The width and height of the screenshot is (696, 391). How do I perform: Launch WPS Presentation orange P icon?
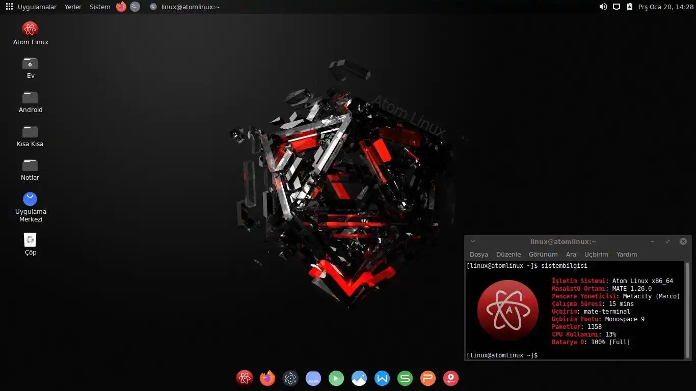[x=428, y=378]
